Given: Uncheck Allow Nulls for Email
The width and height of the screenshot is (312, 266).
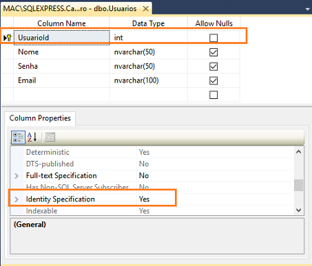Looking at the screenshot, I should tap(214, 80).
